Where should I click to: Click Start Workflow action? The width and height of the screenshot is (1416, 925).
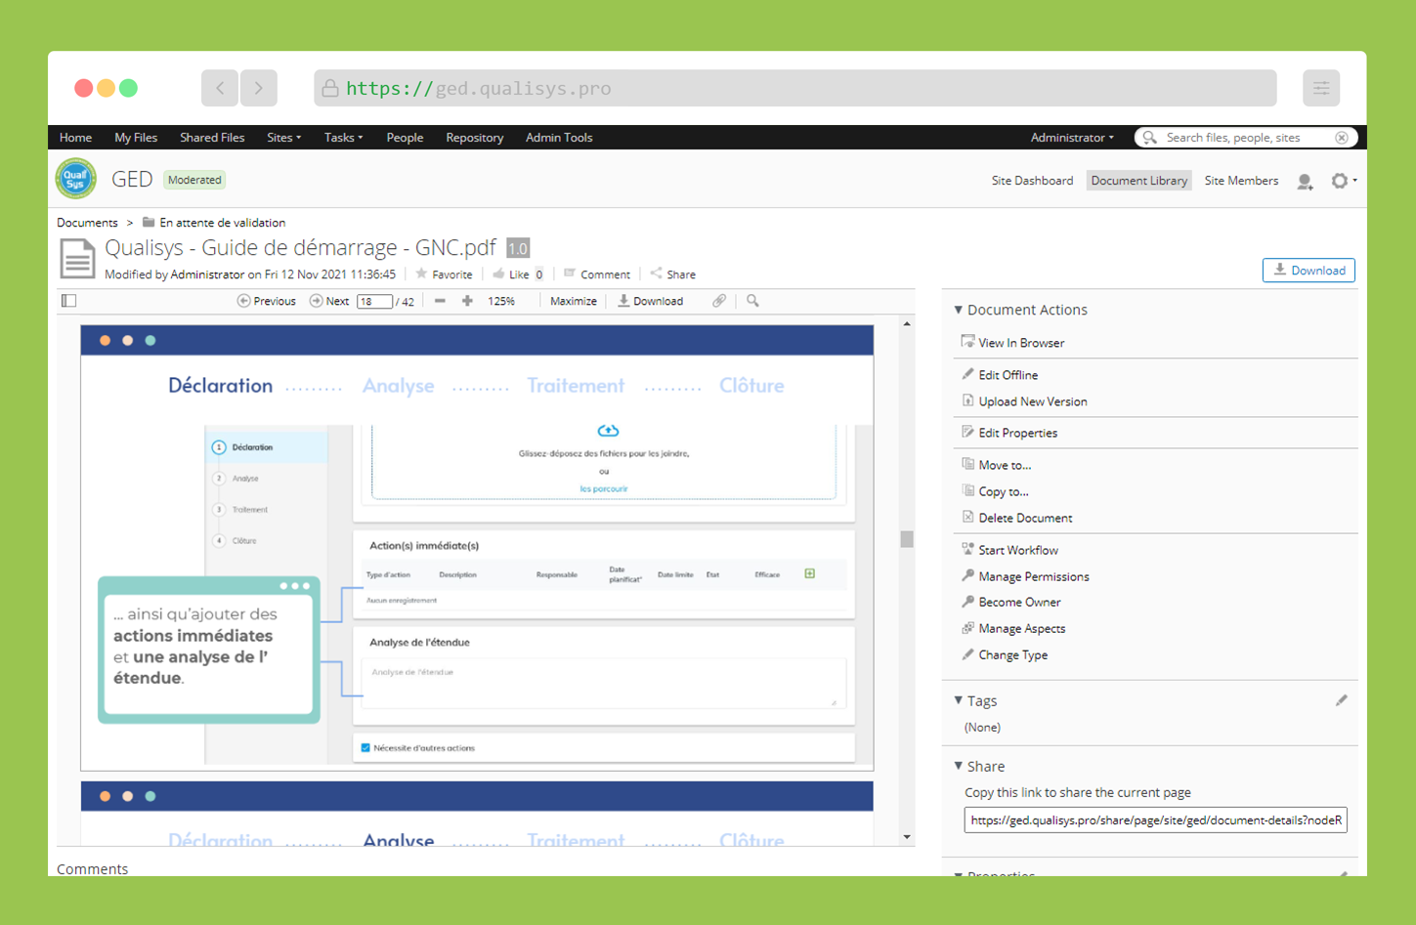[1009, 550]
